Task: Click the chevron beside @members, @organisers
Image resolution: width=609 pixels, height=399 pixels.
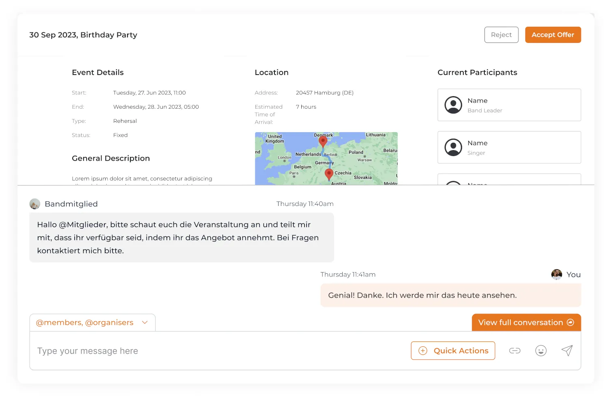Action: tap(145, 323)
